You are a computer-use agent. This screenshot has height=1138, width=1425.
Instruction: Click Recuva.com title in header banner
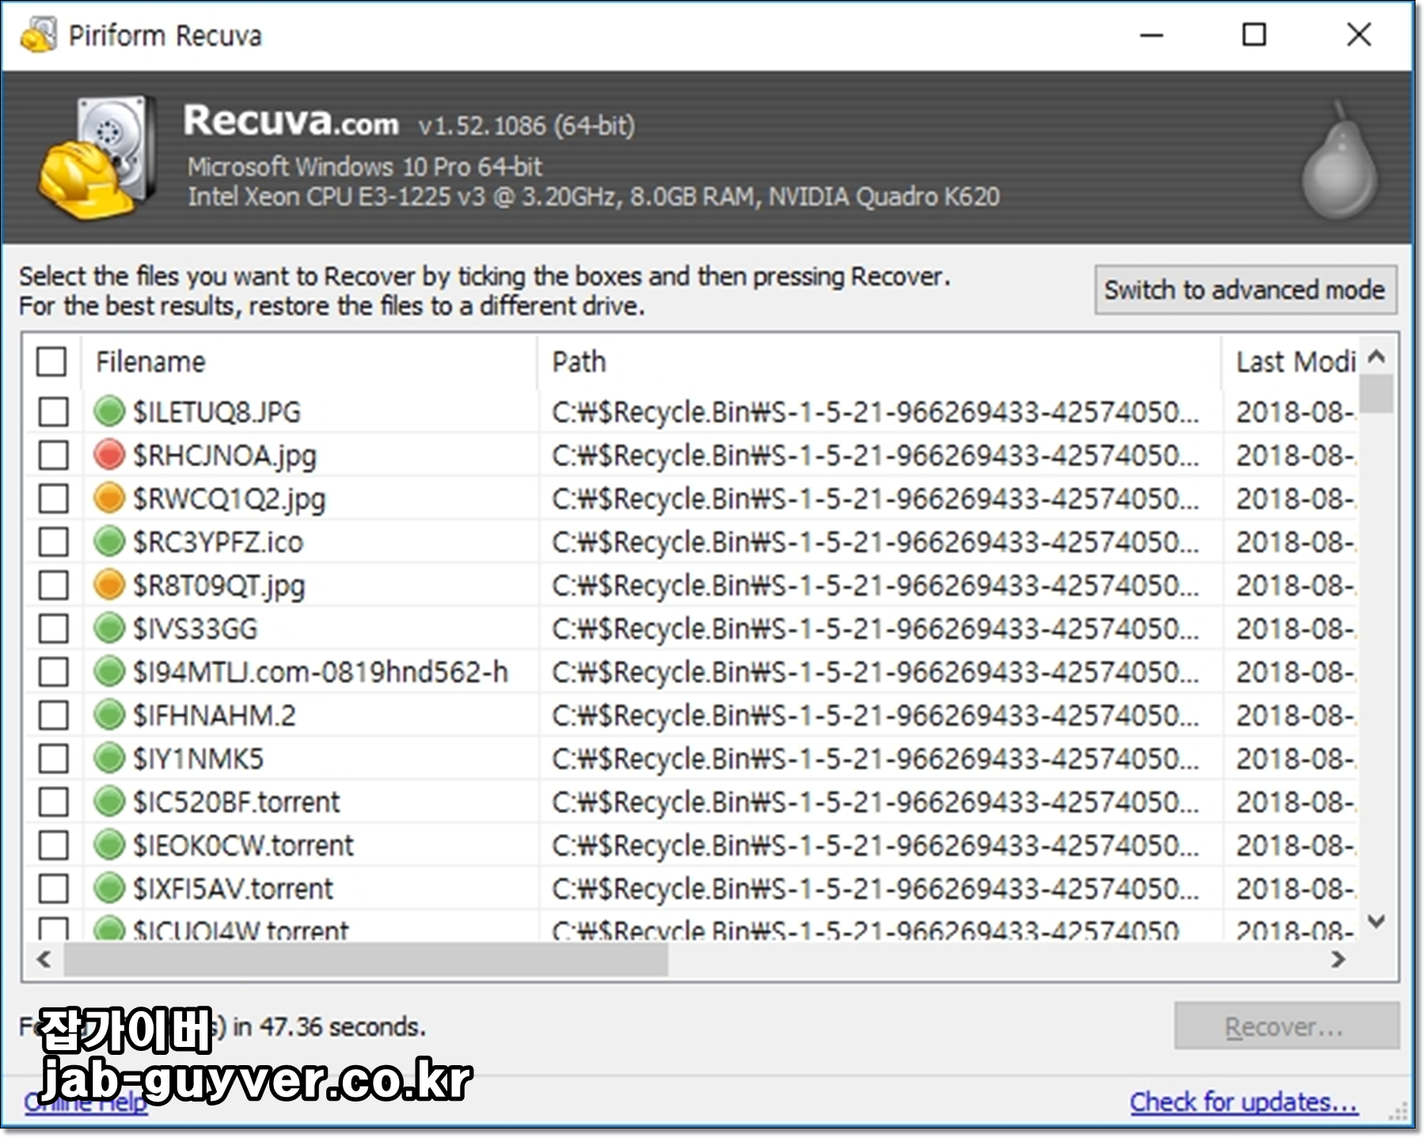[x=291, y=121]
